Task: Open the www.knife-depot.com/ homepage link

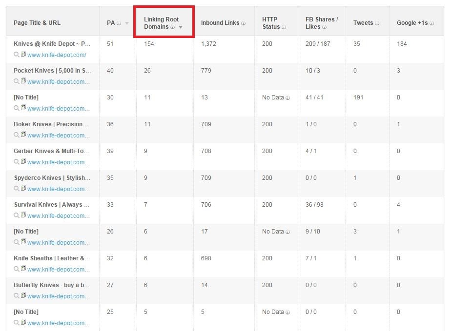Action: (57, 55)
